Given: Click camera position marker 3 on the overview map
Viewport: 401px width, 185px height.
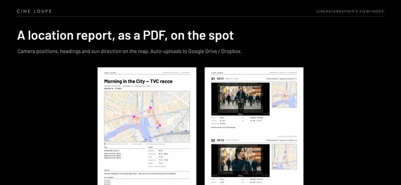Looking at the screenshot, I should [160, 125].
